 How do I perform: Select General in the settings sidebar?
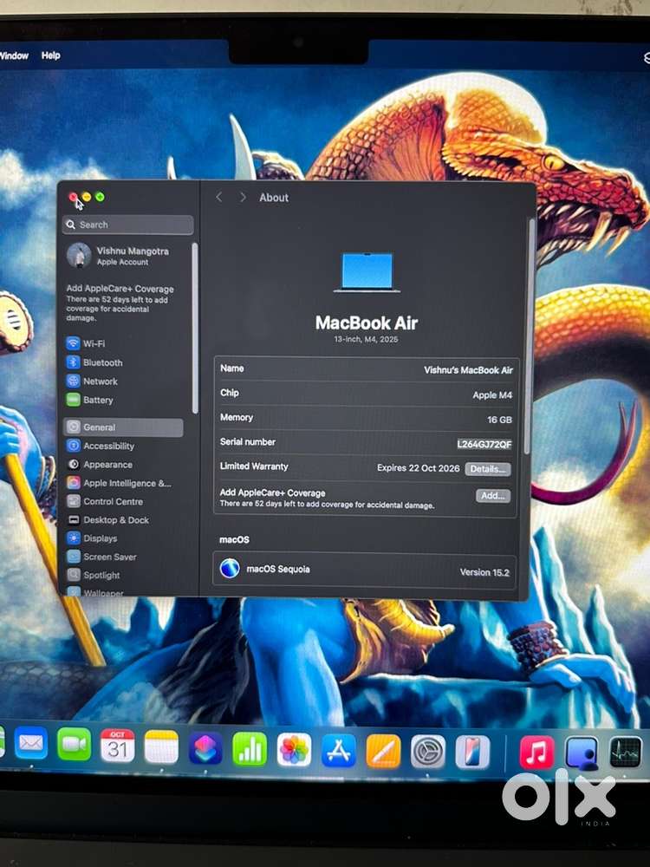(x=124, y=427)
